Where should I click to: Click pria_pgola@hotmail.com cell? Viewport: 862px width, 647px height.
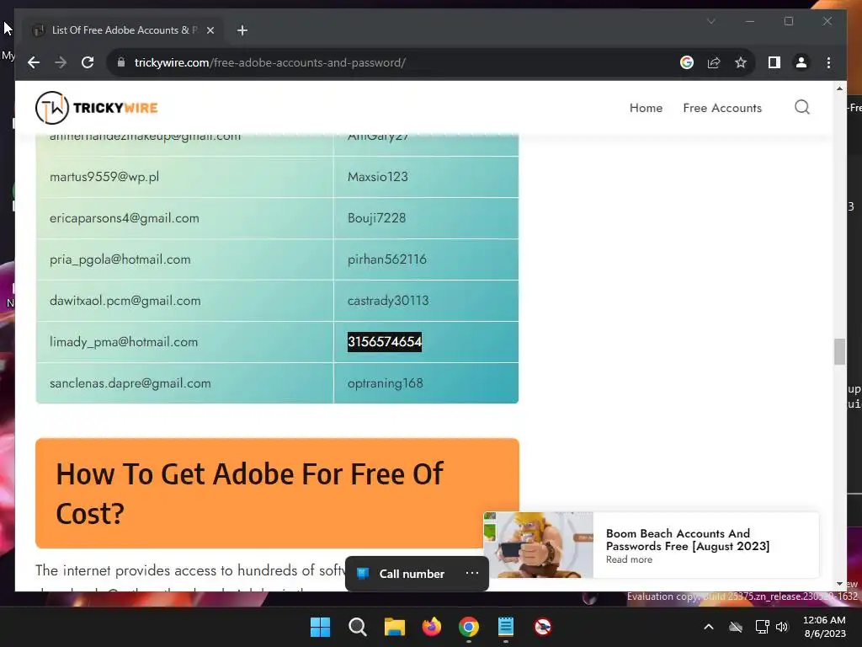184,259
